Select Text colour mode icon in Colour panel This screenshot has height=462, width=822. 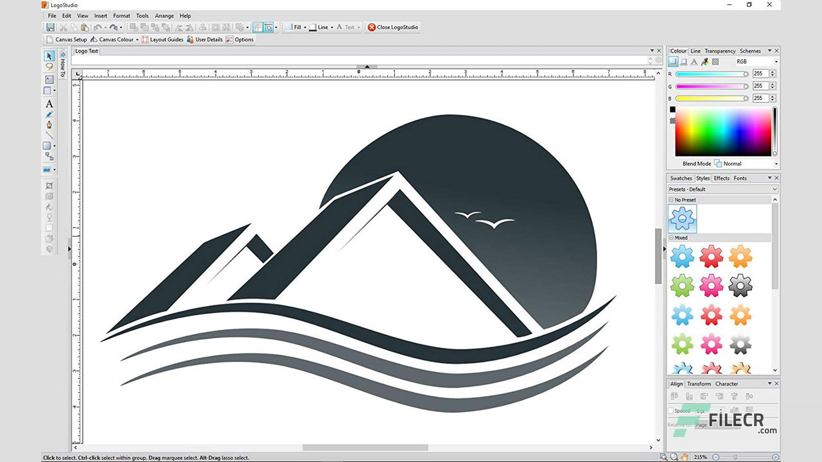tap(694, 62)
